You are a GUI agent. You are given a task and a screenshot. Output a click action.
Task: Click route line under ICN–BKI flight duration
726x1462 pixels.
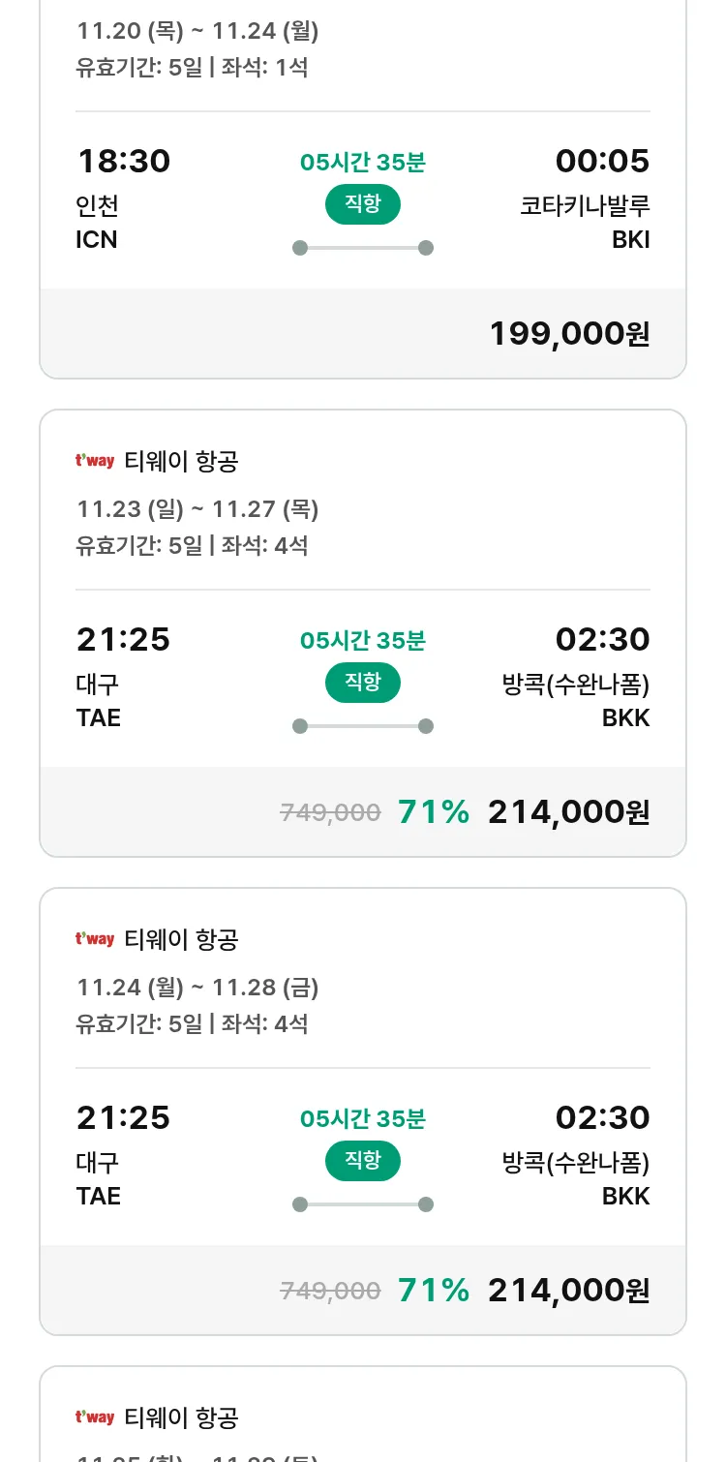click(x=363, y=248)
